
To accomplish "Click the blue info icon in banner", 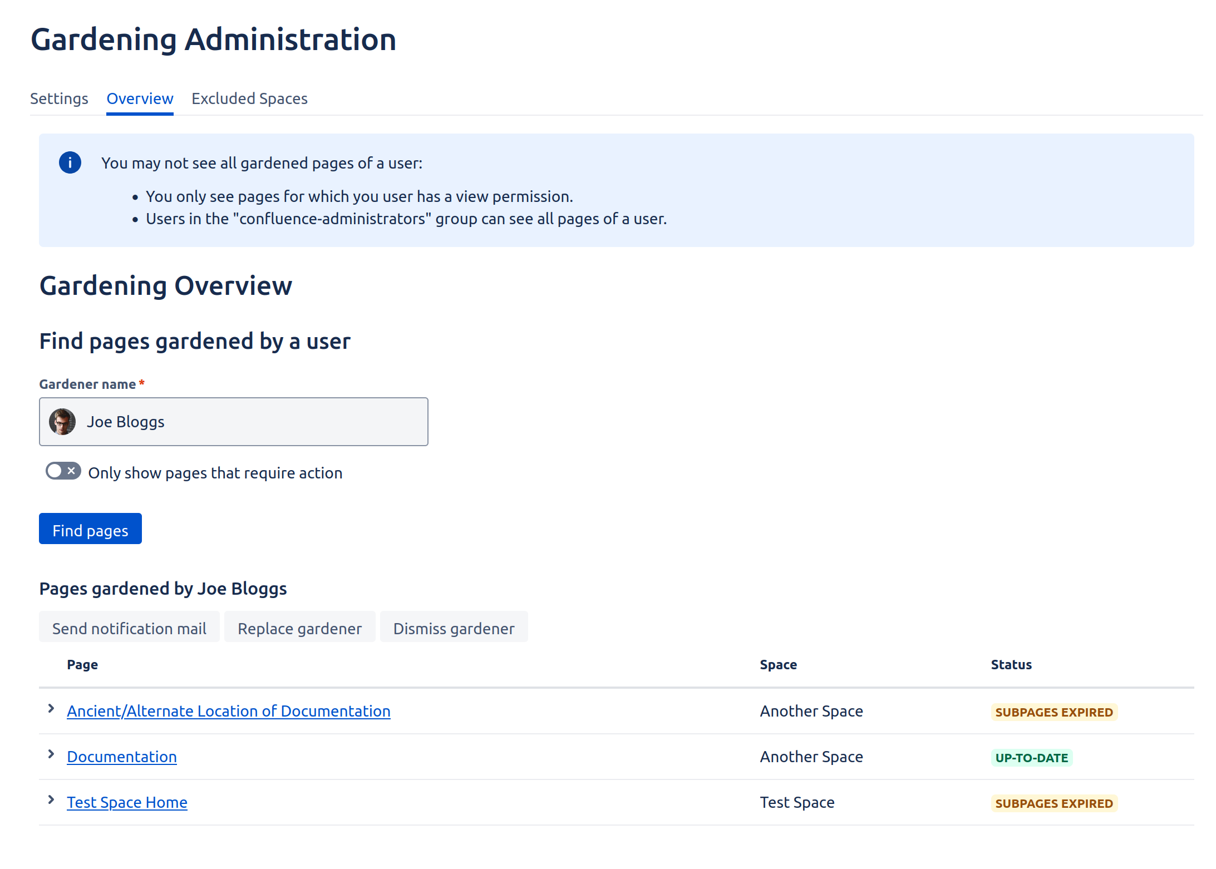I will 70,162.
